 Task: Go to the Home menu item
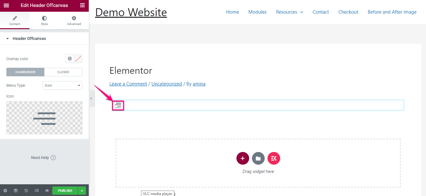click(232, 12)
